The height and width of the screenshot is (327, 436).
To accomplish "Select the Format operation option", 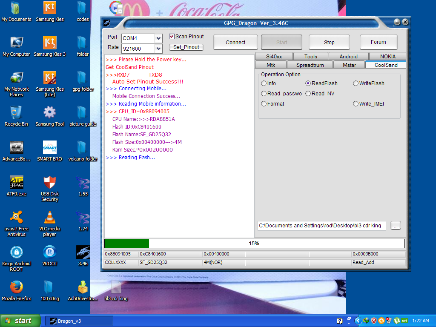I will pyautogui.click(x=264, y=104).
